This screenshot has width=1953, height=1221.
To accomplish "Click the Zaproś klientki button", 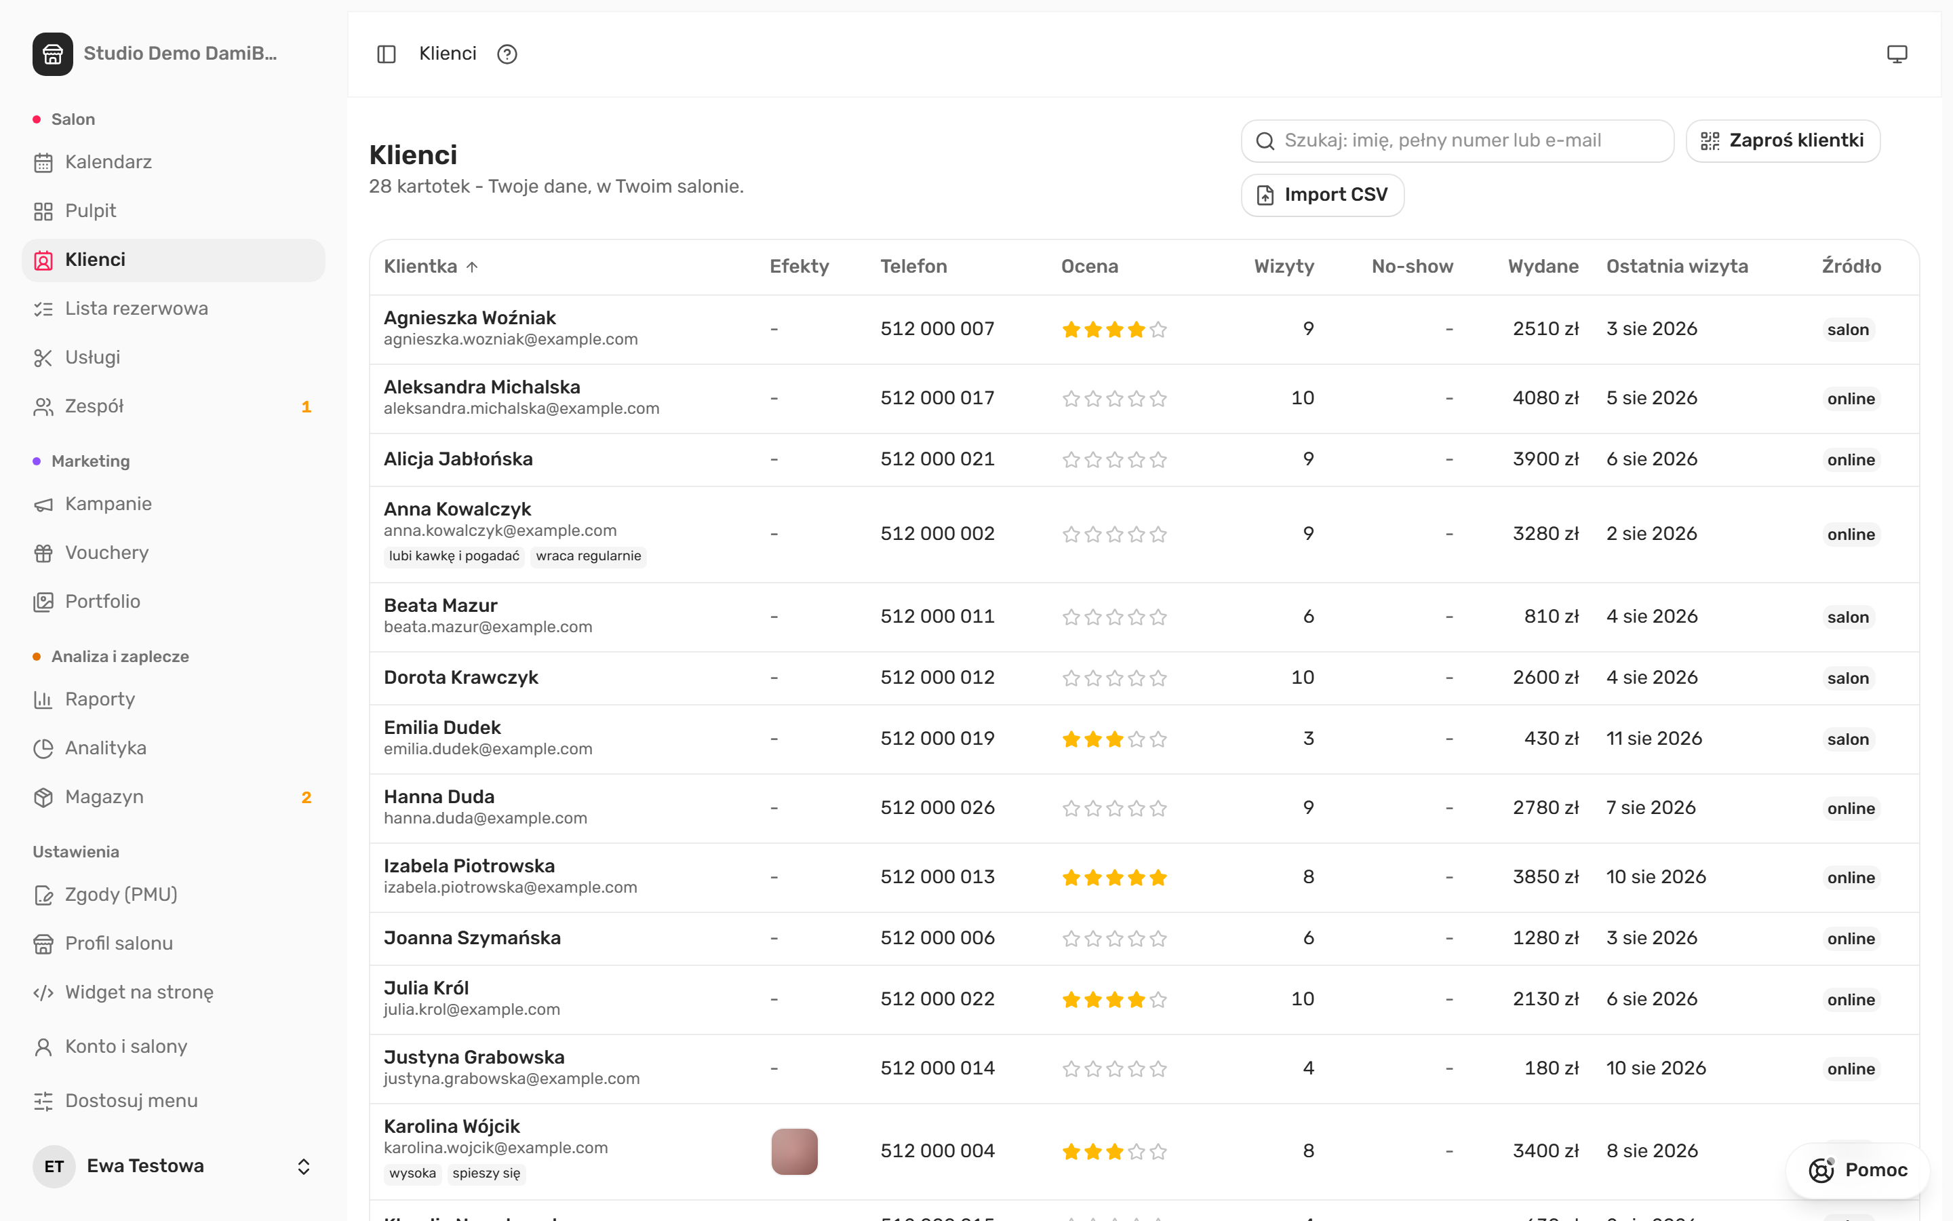I will click(1783, 140).
